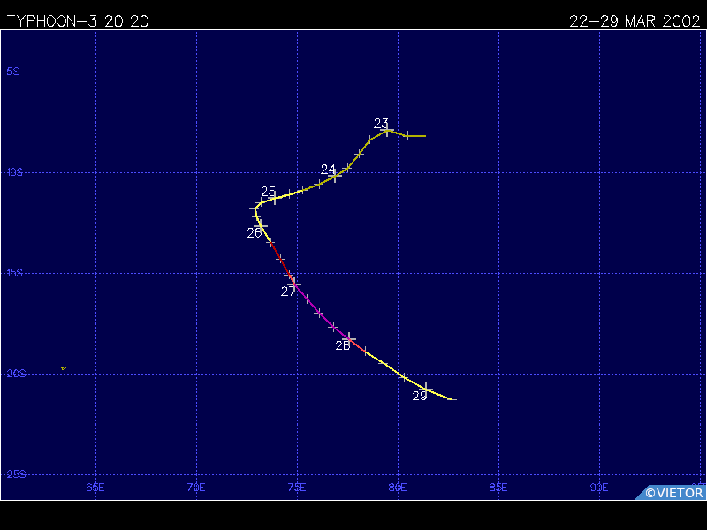
Task: Select the 10S latitude label
Action: pos(13,172)
